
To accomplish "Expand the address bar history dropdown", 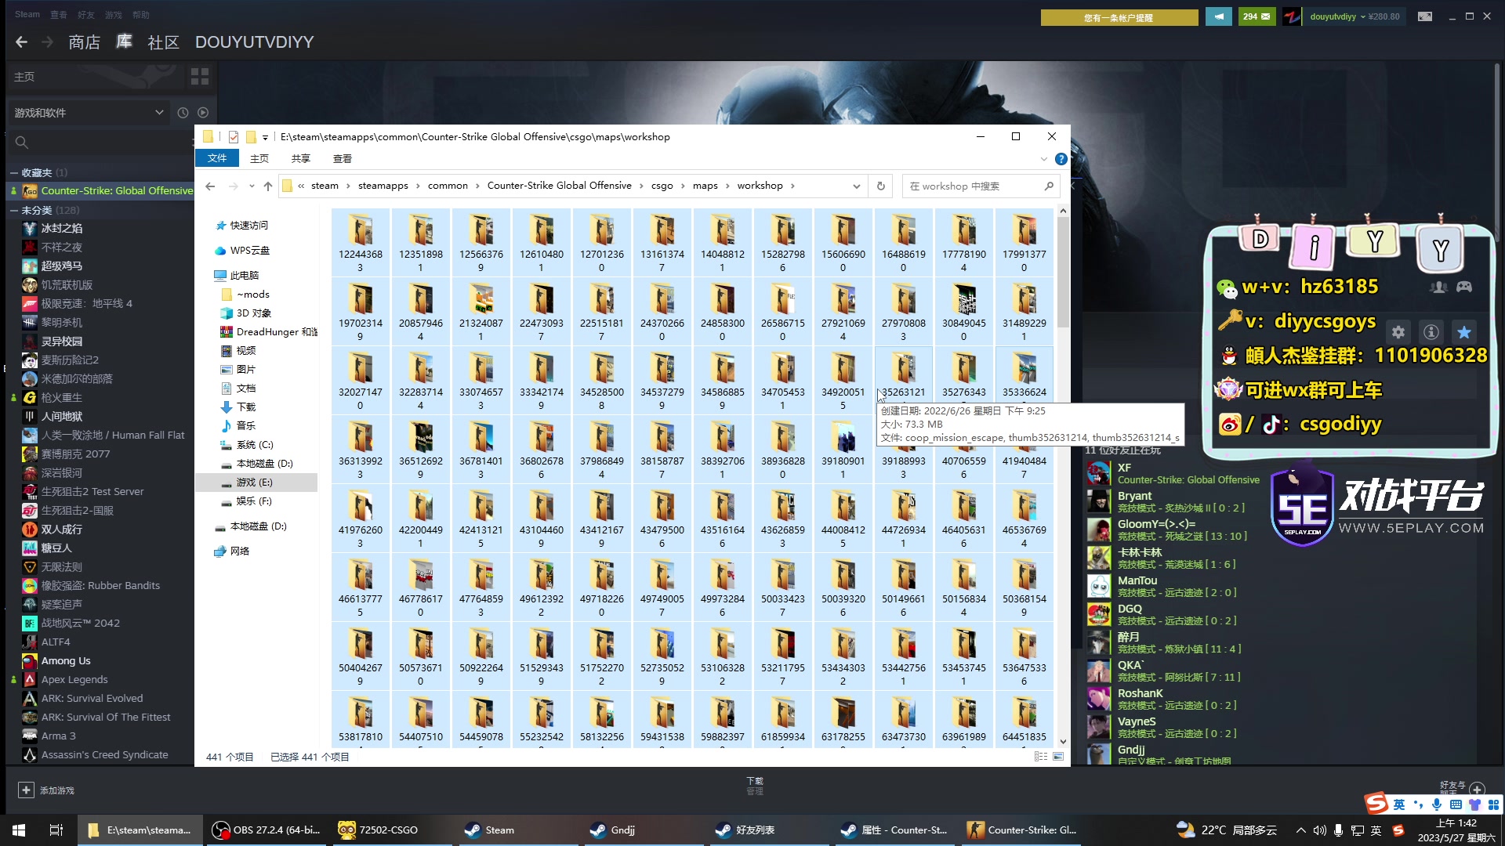I will point(856,186).
